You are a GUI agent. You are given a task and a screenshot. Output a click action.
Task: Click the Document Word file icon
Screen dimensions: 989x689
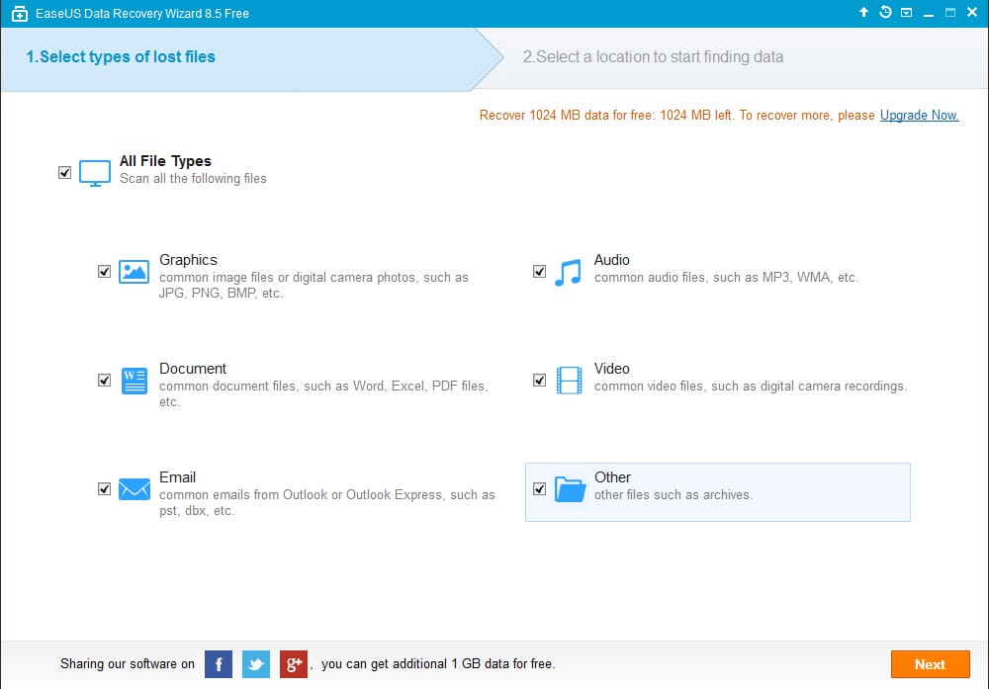click(x=134, y=381)
